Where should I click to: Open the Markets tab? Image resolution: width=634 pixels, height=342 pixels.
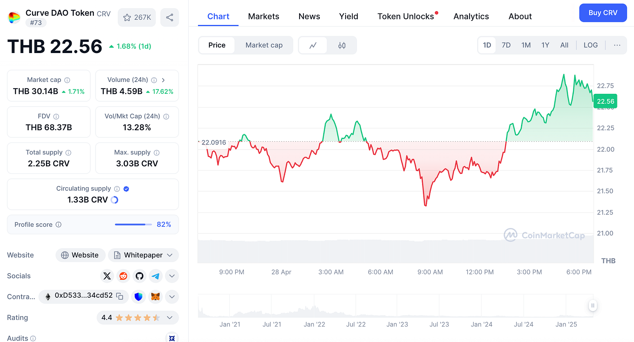pos(264,16)
